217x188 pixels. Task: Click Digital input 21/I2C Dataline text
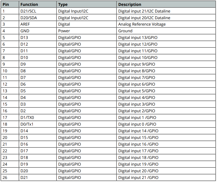(144, 11)
